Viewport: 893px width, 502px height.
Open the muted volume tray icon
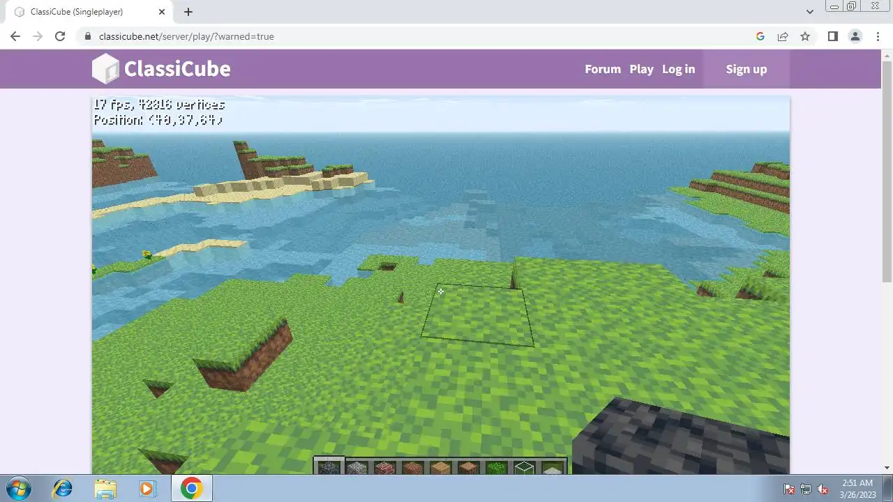823,489
